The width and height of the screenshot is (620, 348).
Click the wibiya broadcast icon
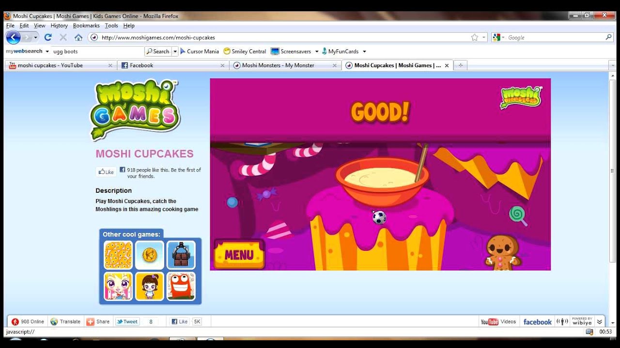click(x=562, y=322)
